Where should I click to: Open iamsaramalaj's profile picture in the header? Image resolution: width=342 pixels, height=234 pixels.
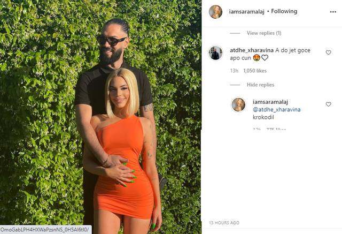point(215,12)
